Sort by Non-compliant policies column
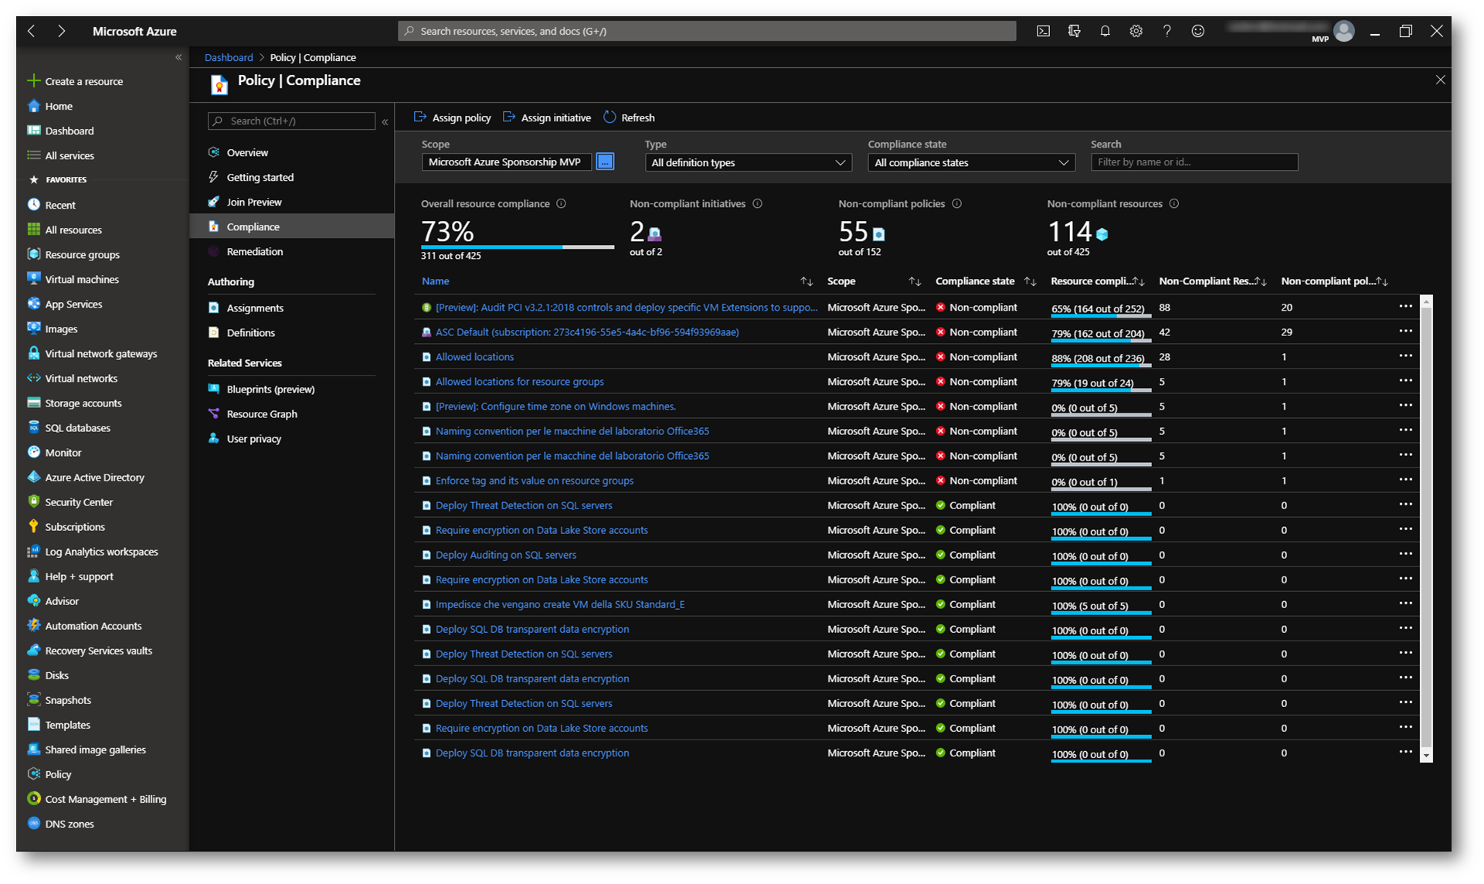This screenshot has height=884, width=1484. tap(1382, 281)
